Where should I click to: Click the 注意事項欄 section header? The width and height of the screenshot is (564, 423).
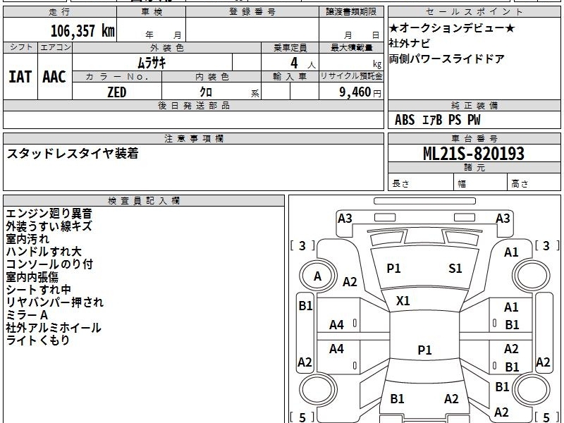click(x=193, y=138)
